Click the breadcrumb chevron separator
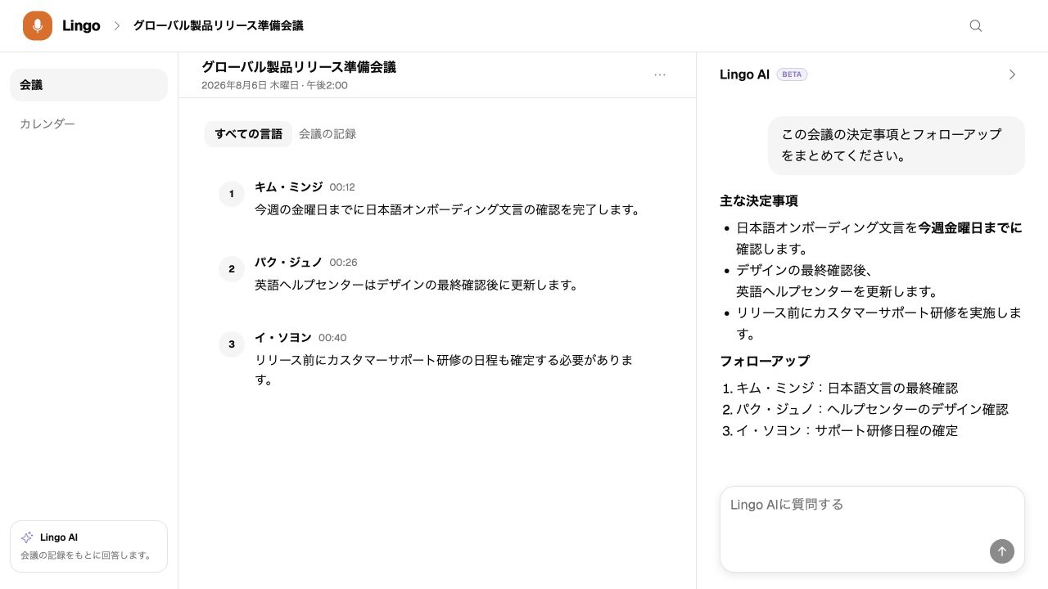The height and width of the screenshot is (589, 1048). [x=116, y=26]
